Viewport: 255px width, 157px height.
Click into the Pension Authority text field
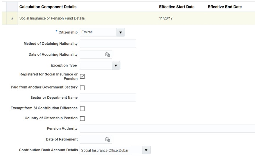click(167, 129)
